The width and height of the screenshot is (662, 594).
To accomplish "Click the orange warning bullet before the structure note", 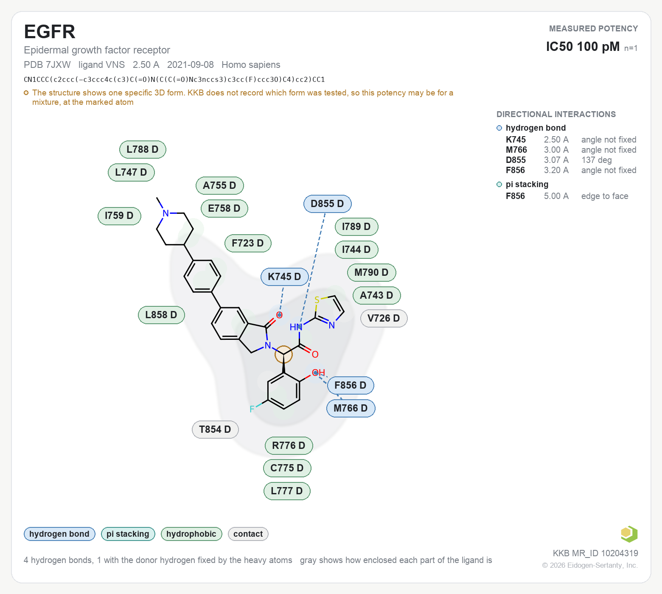I will [26, 93].
